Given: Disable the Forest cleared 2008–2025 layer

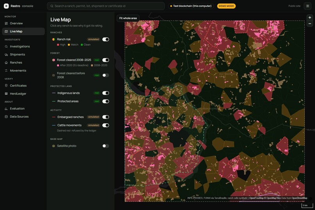Looking at the screenshot, I should pos(106,60).
